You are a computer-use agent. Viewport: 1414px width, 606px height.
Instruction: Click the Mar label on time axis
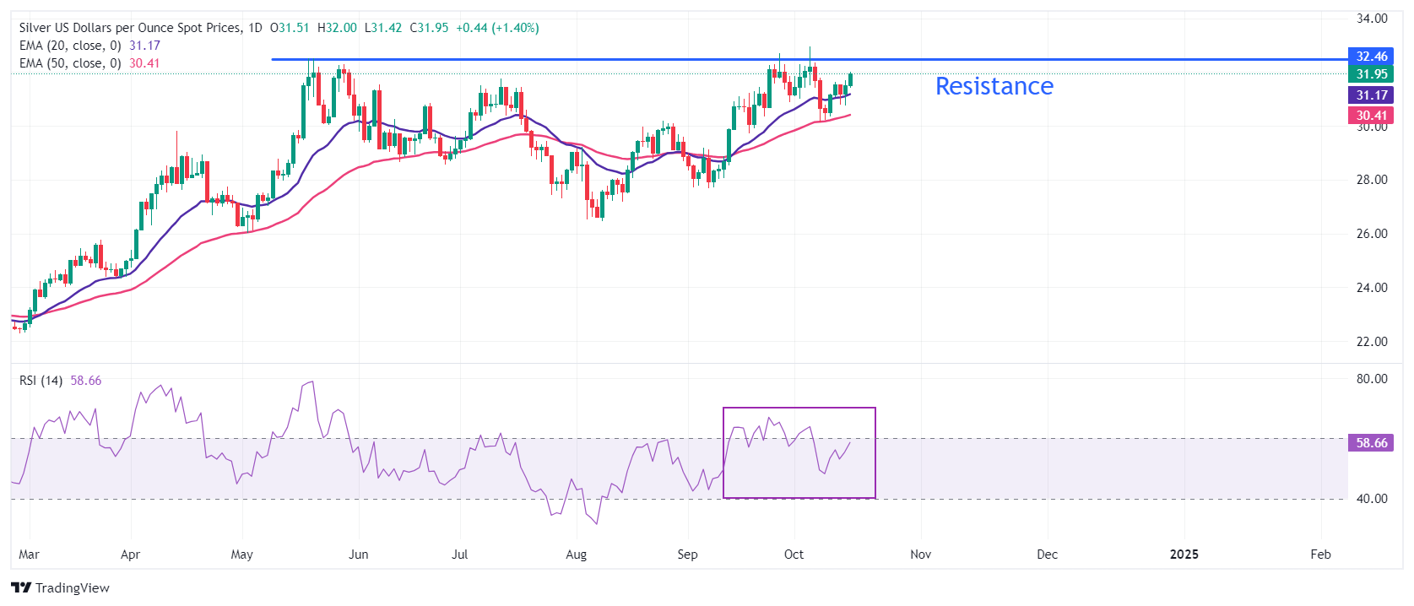tap(29, 555)
